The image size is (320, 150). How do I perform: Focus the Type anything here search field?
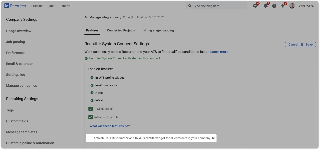click(x=217, y=6)
